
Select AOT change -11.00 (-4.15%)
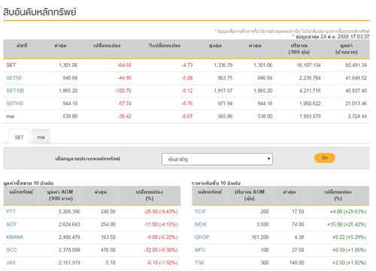[x=161, y=224]
